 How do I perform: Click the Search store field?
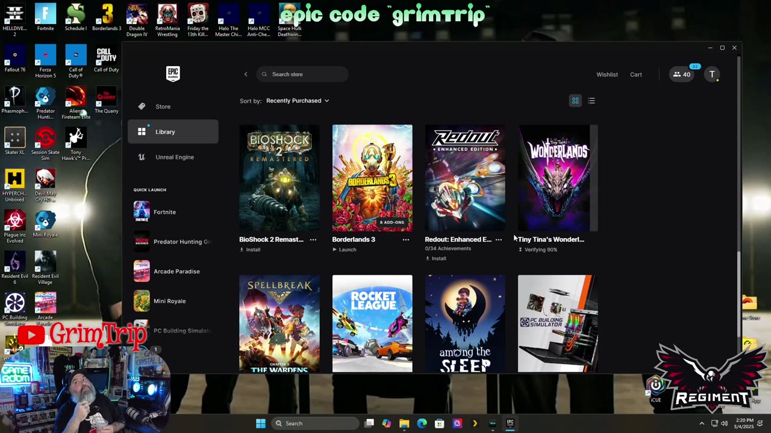click(x=302, y=74)
